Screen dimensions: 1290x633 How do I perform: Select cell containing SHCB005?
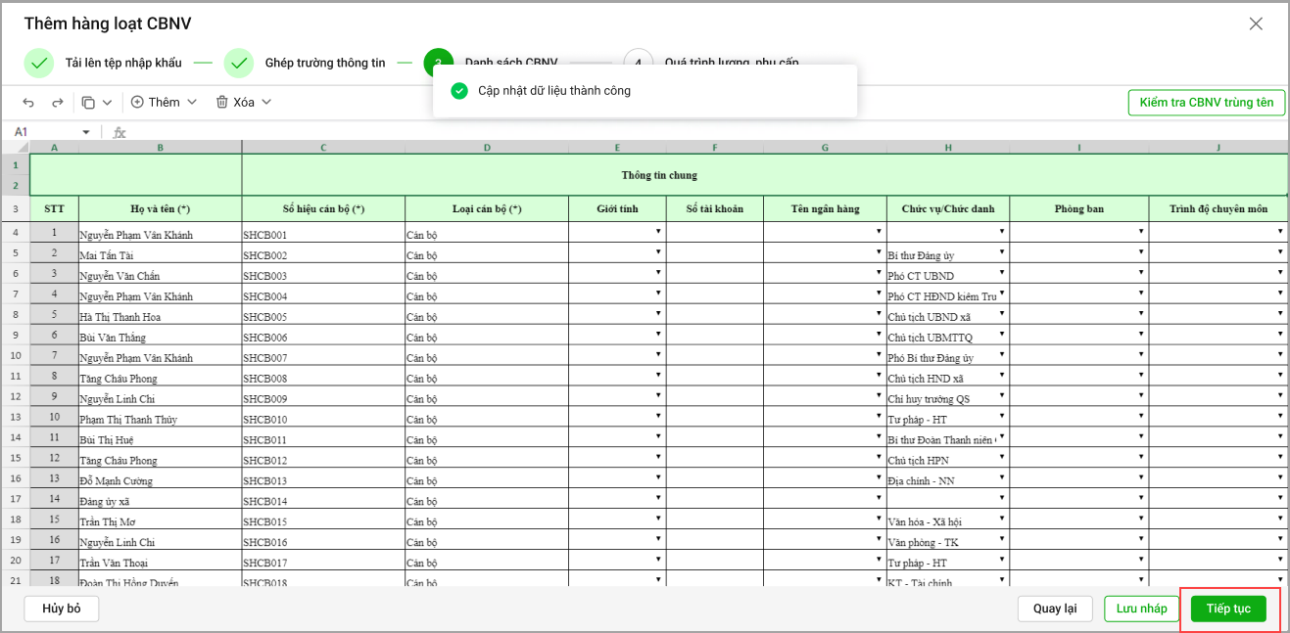tap(322, 317)
